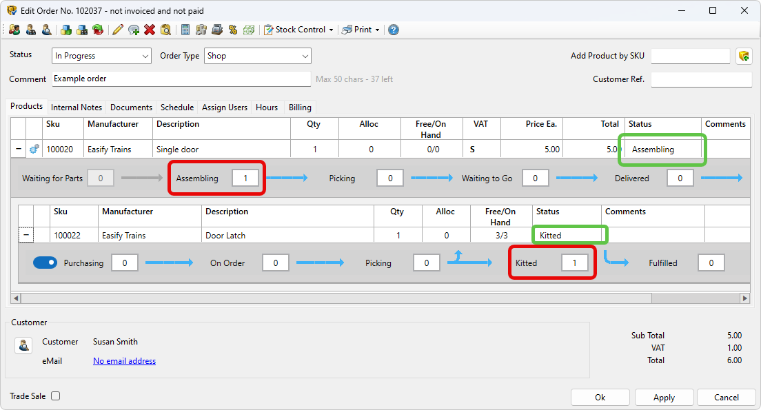Open the Order Type dropdown showing Shop
This screenshot has height=410, width=761.
(x=257, y=56)
